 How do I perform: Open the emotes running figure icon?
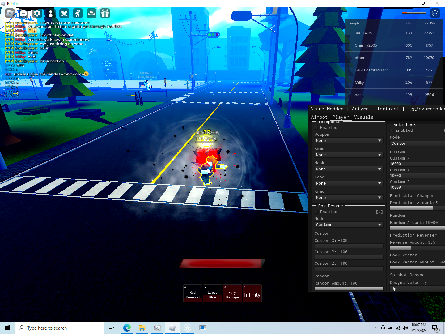pyautogui.click(x=78, y=13)
